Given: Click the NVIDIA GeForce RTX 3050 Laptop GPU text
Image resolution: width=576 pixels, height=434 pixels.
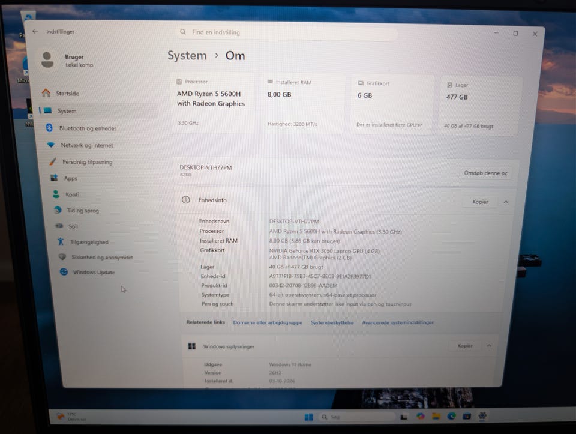Looking at the screenshot, I should tap(324, 251).
